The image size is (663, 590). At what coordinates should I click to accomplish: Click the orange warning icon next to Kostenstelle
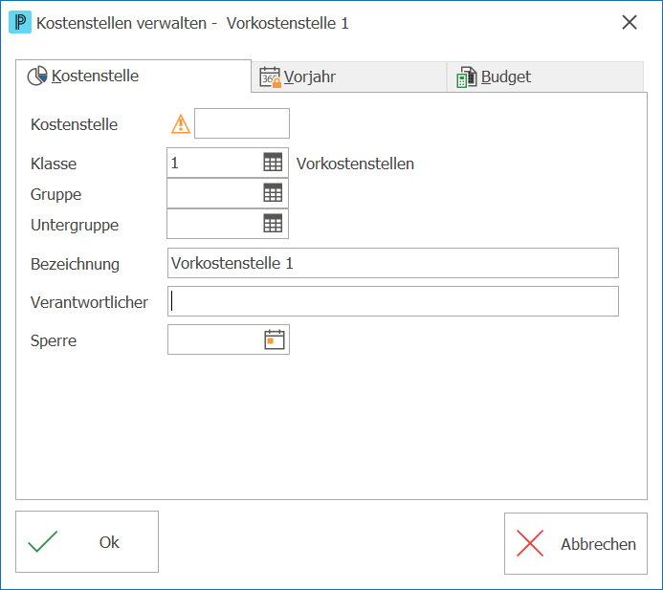coord(181,123)
